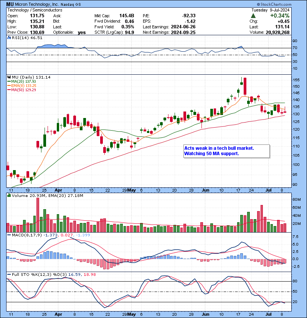The height and width of the screenshot is (318, 307).
Task: Click the May label on price chart axis
Action: click(x=132, y=190)
